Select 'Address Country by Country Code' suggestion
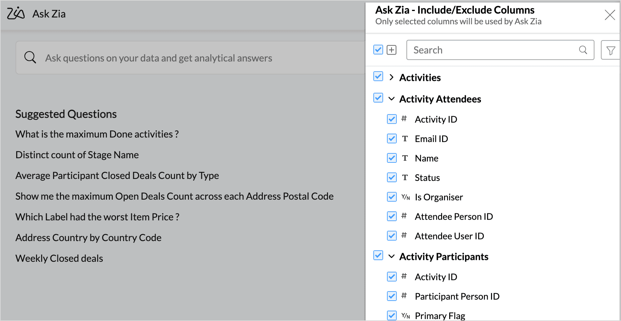Image resolution: width=621 pixels, height=321 pixels. click(88, 238)
